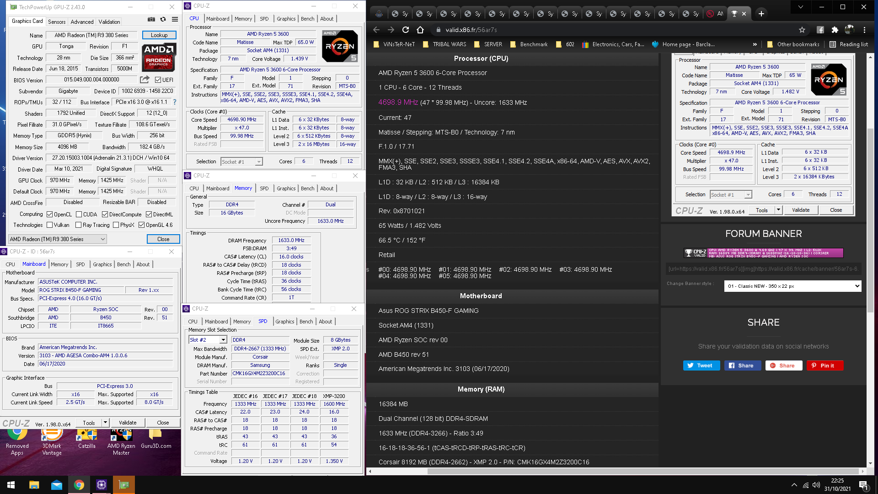Open the Advanced tab in GPU-Z
Viewport: 878px width, 494px height.
82,21
